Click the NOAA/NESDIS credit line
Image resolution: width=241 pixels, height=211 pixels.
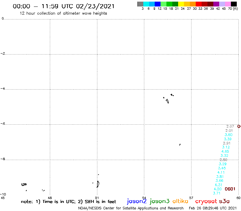click(131, 208)
